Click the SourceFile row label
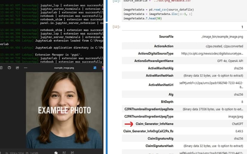Image resolution: width=247 pixels, height=154 pixels. [166, 37]
